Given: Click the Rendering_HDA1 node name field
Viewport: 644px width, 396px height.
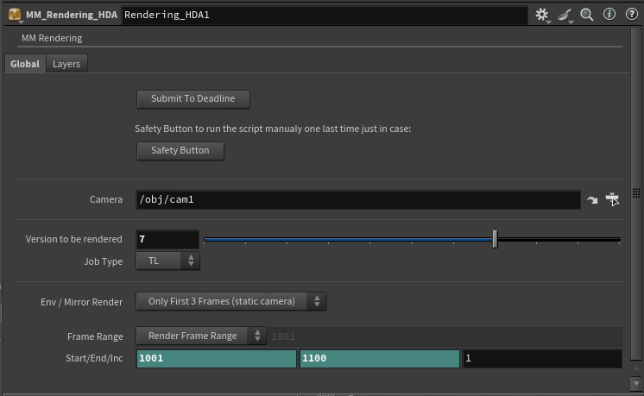Looking at the screenshot, I should click(x=324, y=16).
